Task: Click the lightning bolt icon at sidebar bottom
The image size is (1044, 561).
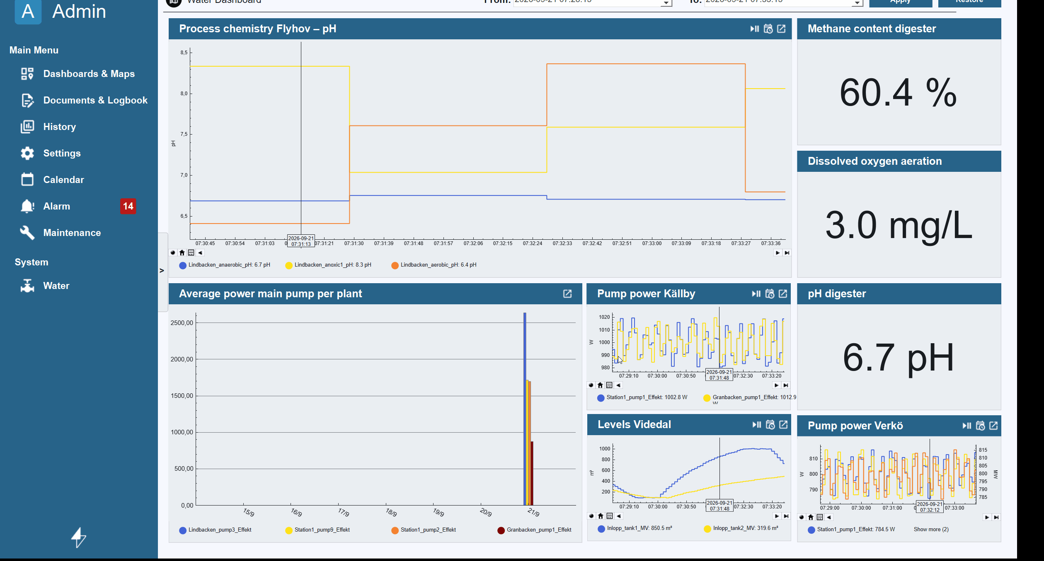Action: [x=79, y=537]
